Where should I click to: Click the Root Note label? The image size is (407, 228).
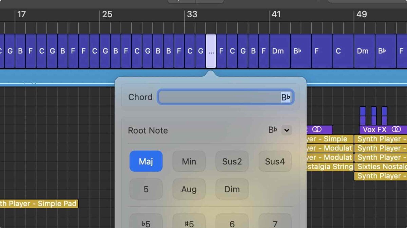tap(148, 130)
